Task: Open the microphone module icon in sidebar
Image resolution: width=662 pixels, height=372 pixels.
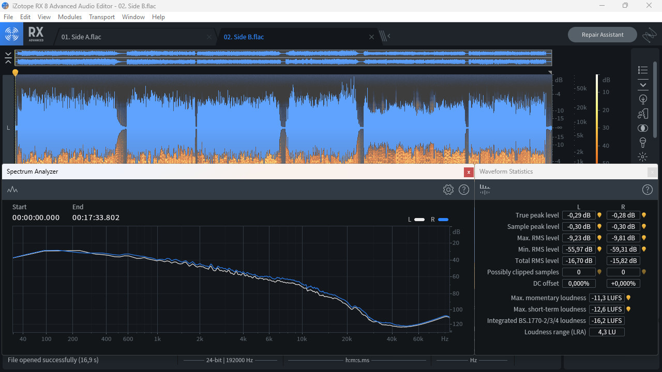Action: click(x=643, y=143)
